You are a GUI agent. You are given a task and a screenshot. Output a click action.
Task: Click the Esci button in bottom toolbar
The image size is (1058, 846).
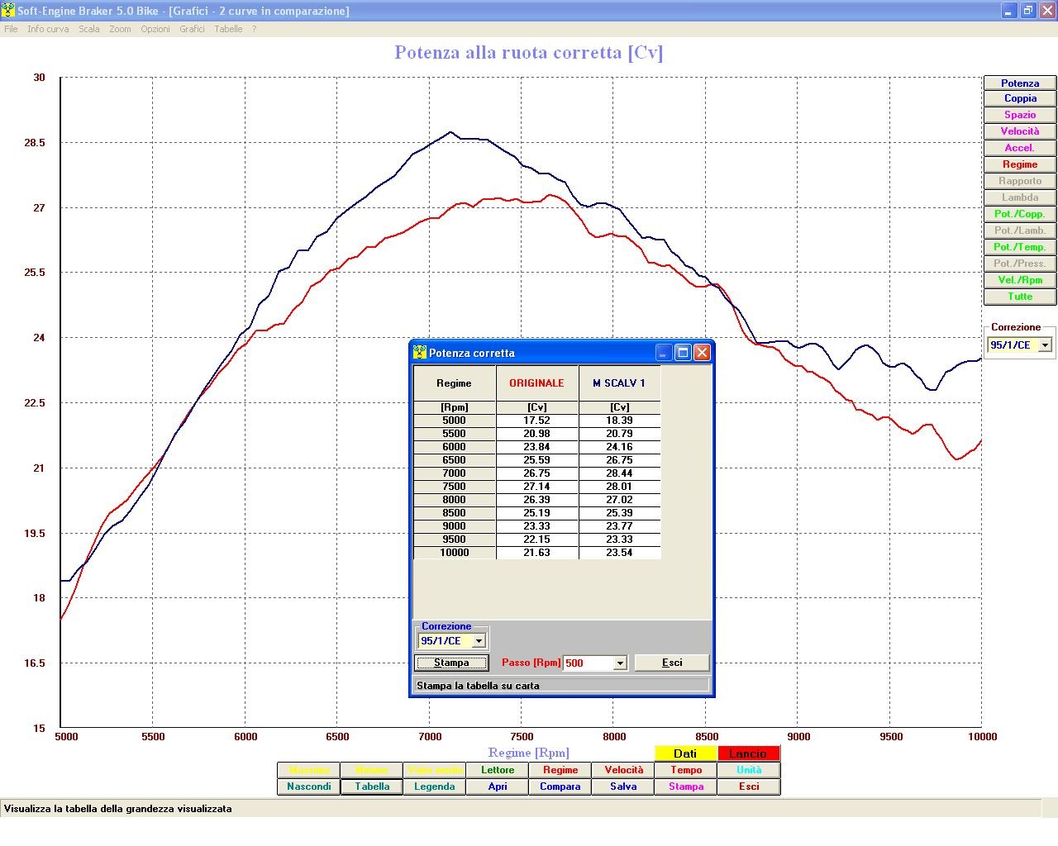tap(749, 787)
